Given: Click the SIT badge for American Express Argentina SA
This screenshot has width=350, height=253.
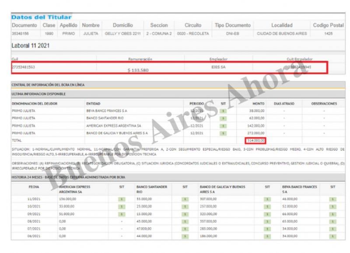Looking at the screenshot, I should point(223,126).
